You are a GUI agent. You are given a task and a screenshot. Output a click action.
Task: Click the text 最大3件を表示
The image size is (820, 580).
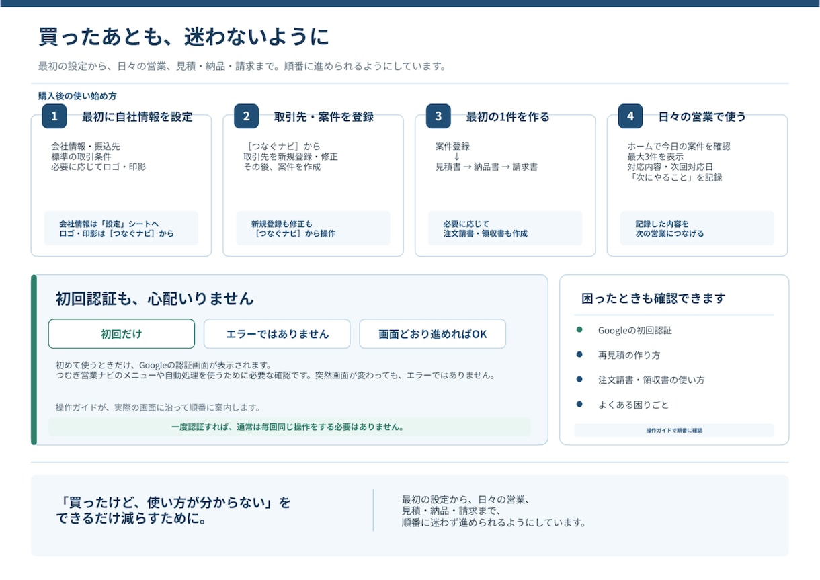click(x=655, y=157)
